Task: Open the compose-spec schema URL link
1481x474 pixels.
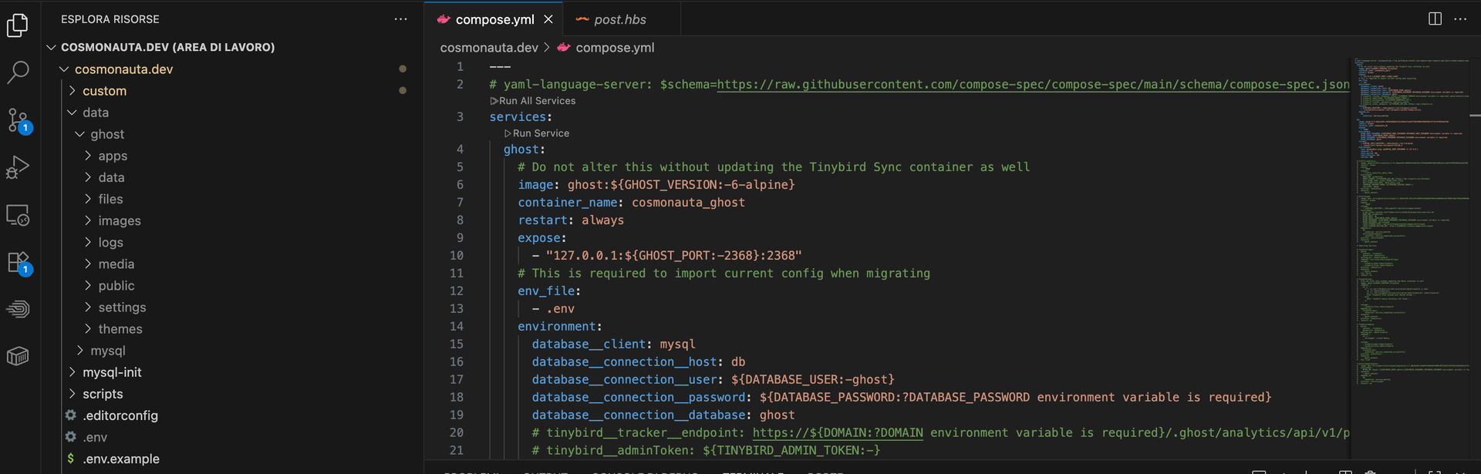Action: pyautogui.click(x=1033, y=84)
